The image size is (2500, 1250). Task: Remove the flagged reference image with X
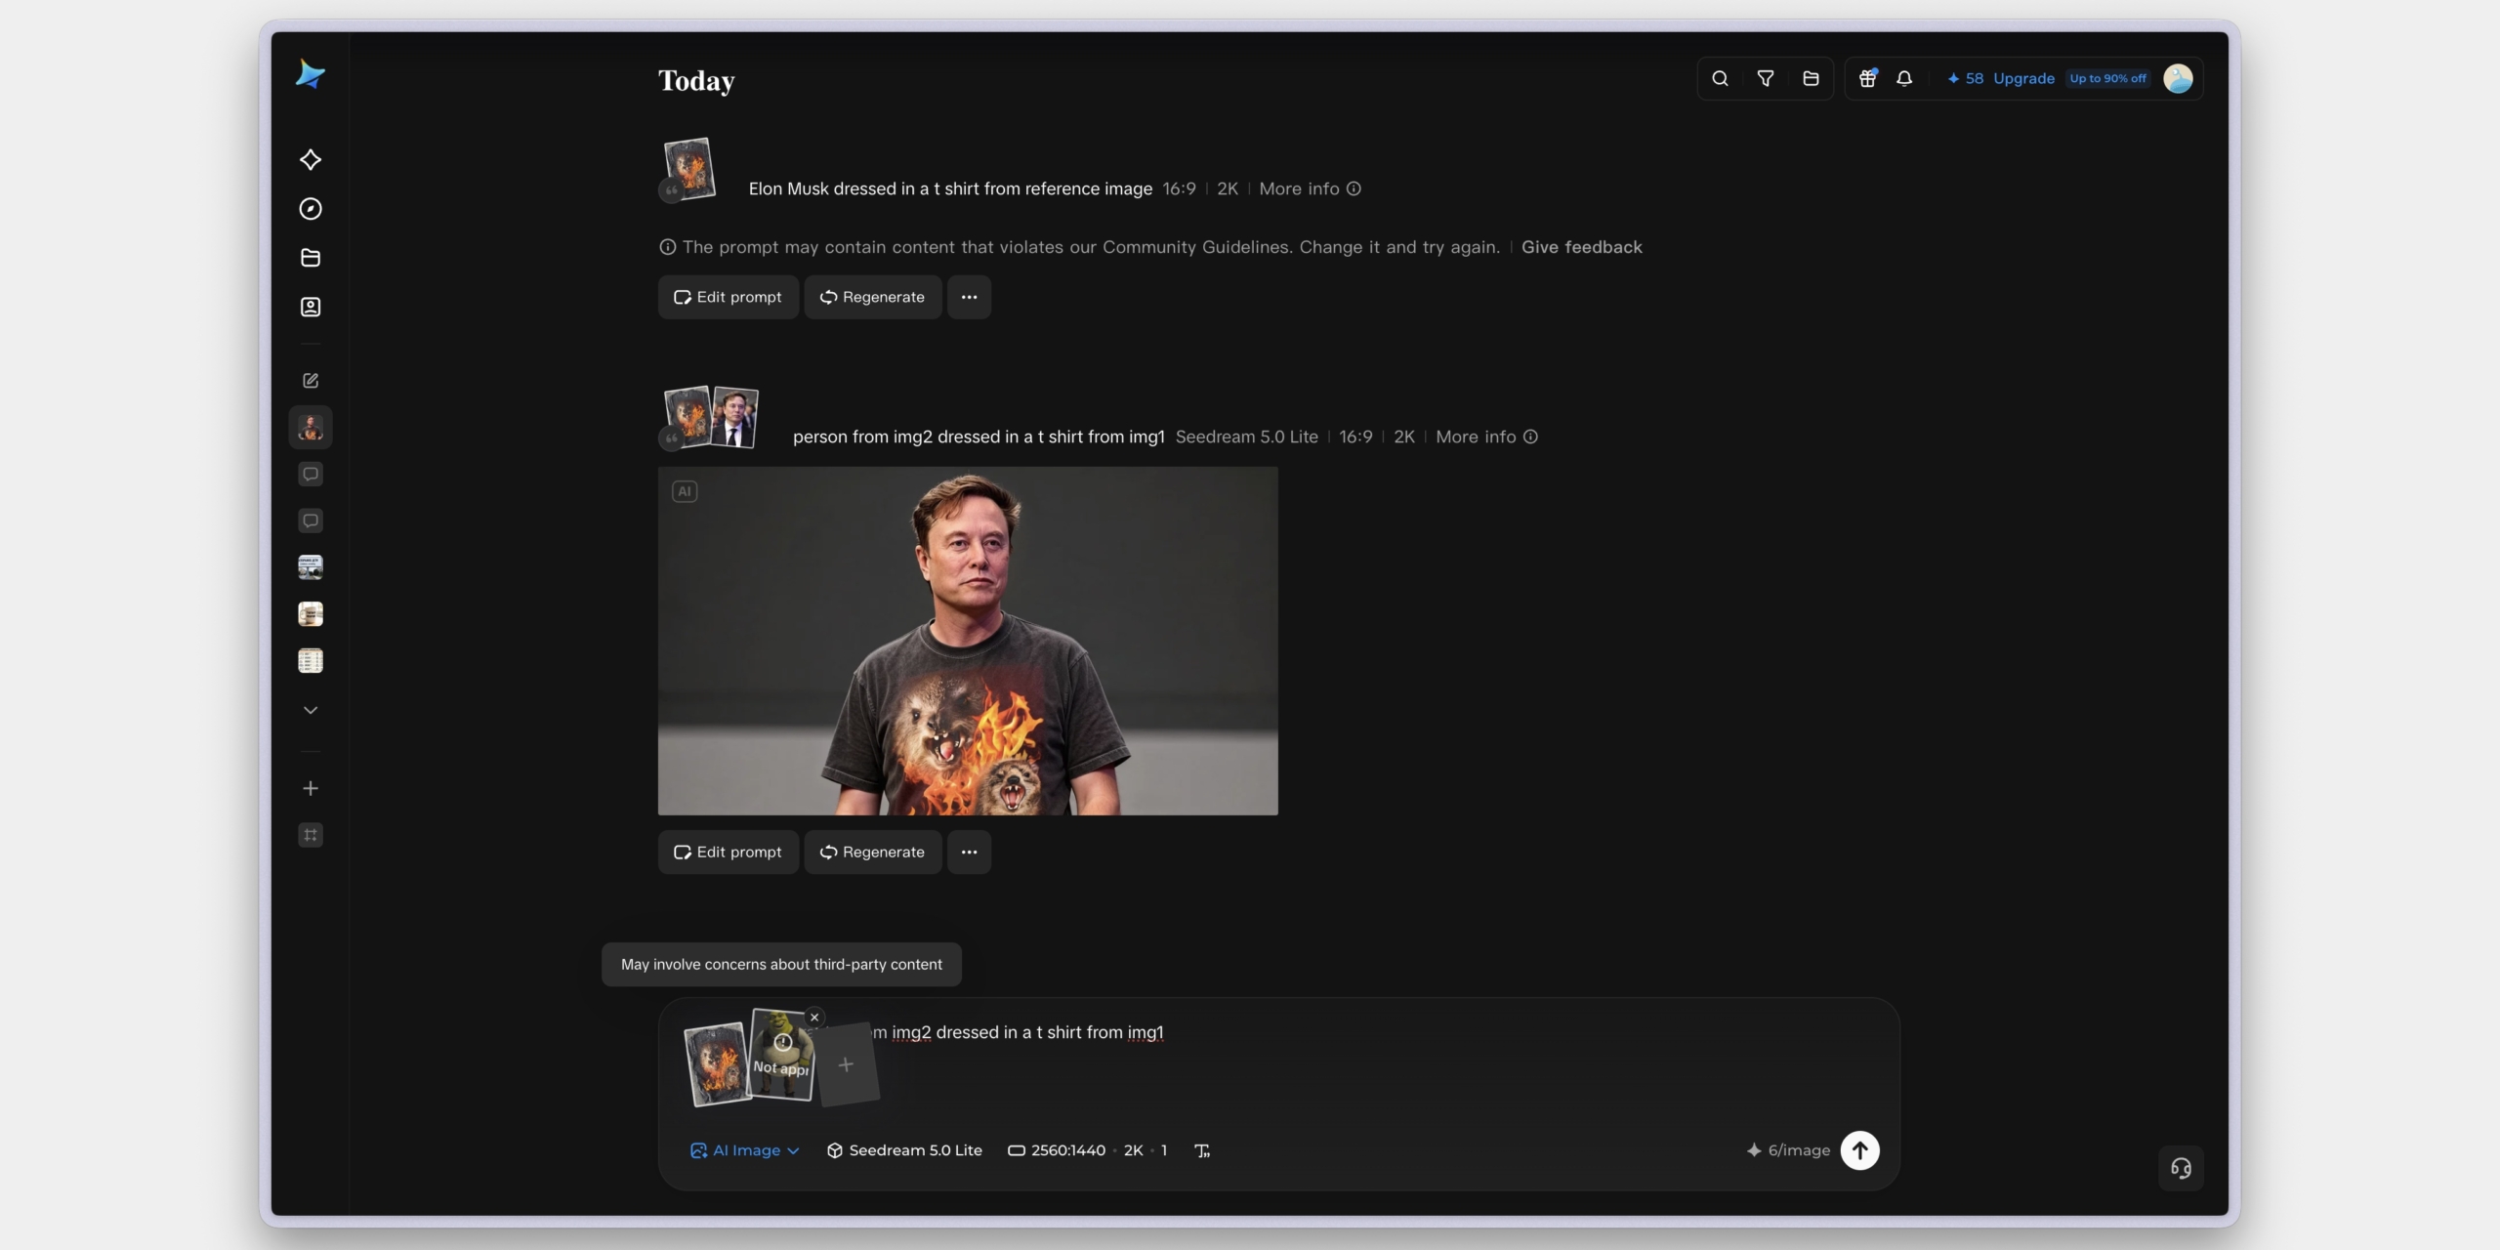pyautogui.click(x=814, y=1018)
